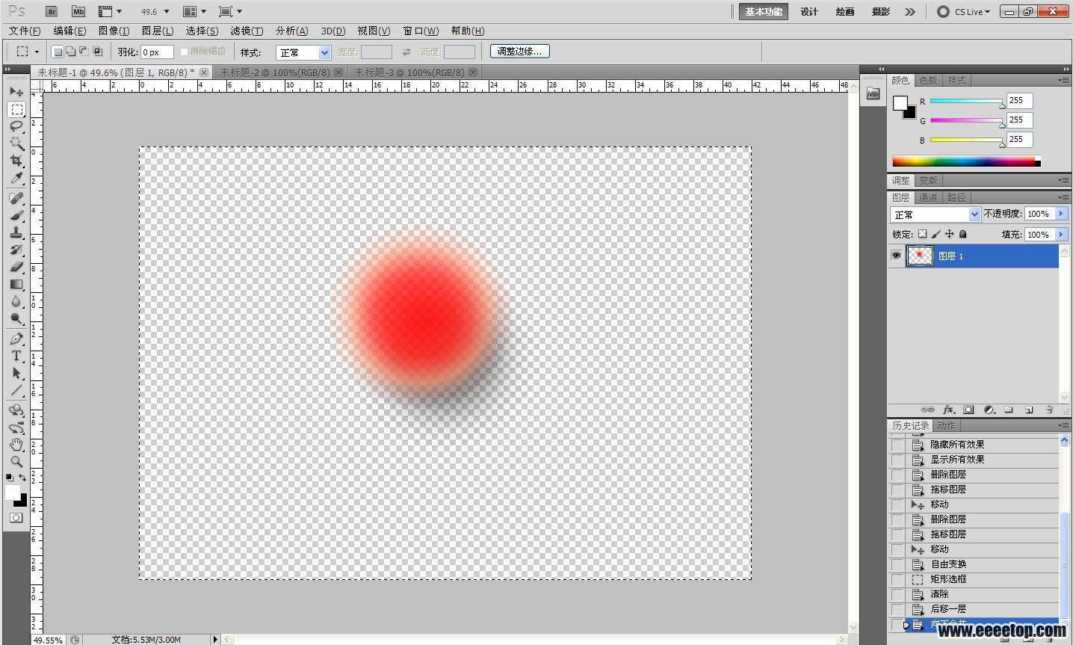This screenshot has width=1073, height=645.
Task: Add a layer style with fx icon
Action: pos(948,410)
